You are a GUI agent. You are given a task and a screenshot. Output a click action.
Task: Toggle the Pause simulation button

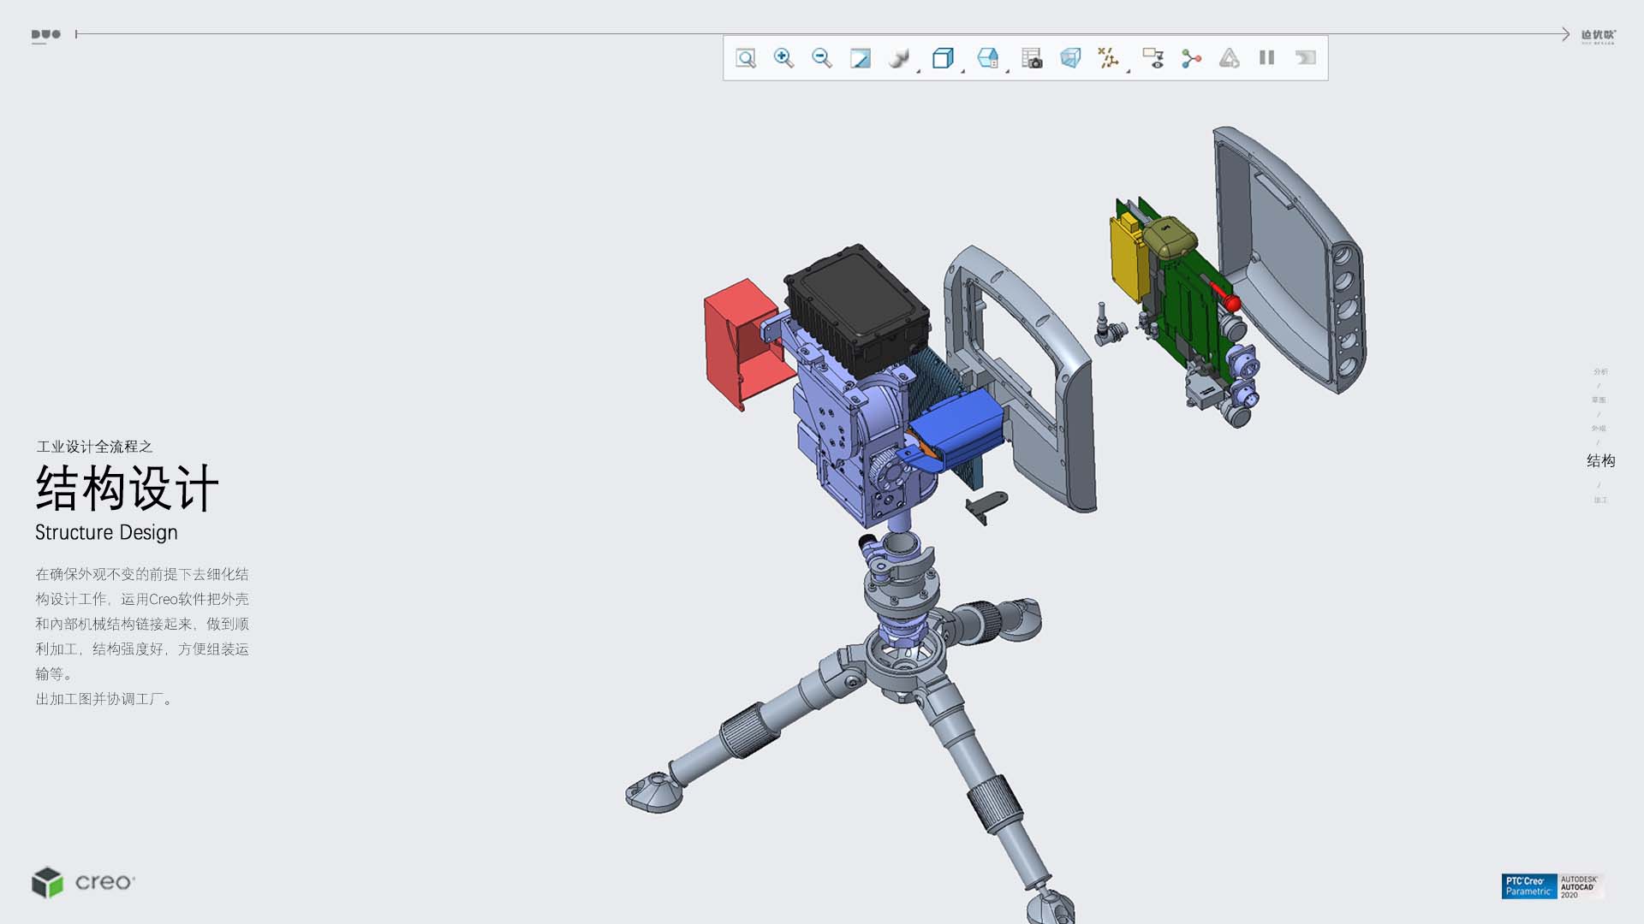(x=1267, y=58)
